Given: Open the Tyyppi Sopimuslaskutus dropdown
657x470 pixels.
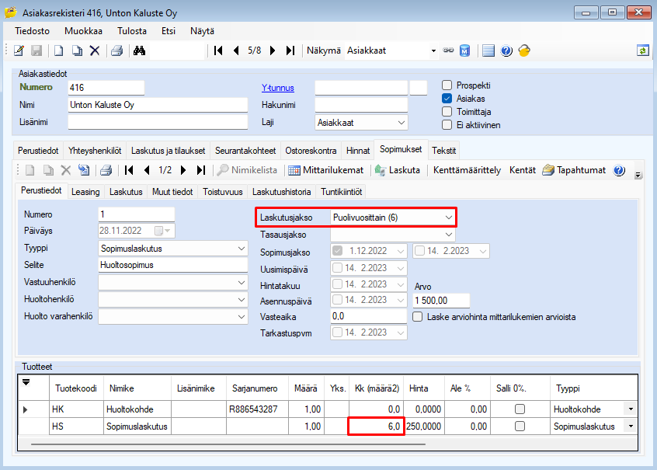Looking at the screenshot, I should pyautogui.click(x=242, y=249).
